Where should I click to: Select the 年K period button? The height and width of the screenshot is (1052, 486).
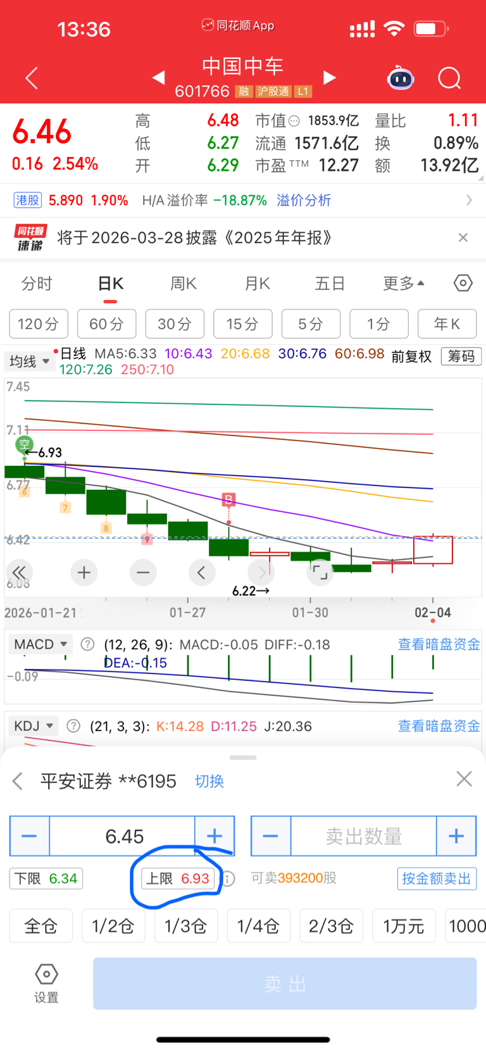(x=447, y=324)
